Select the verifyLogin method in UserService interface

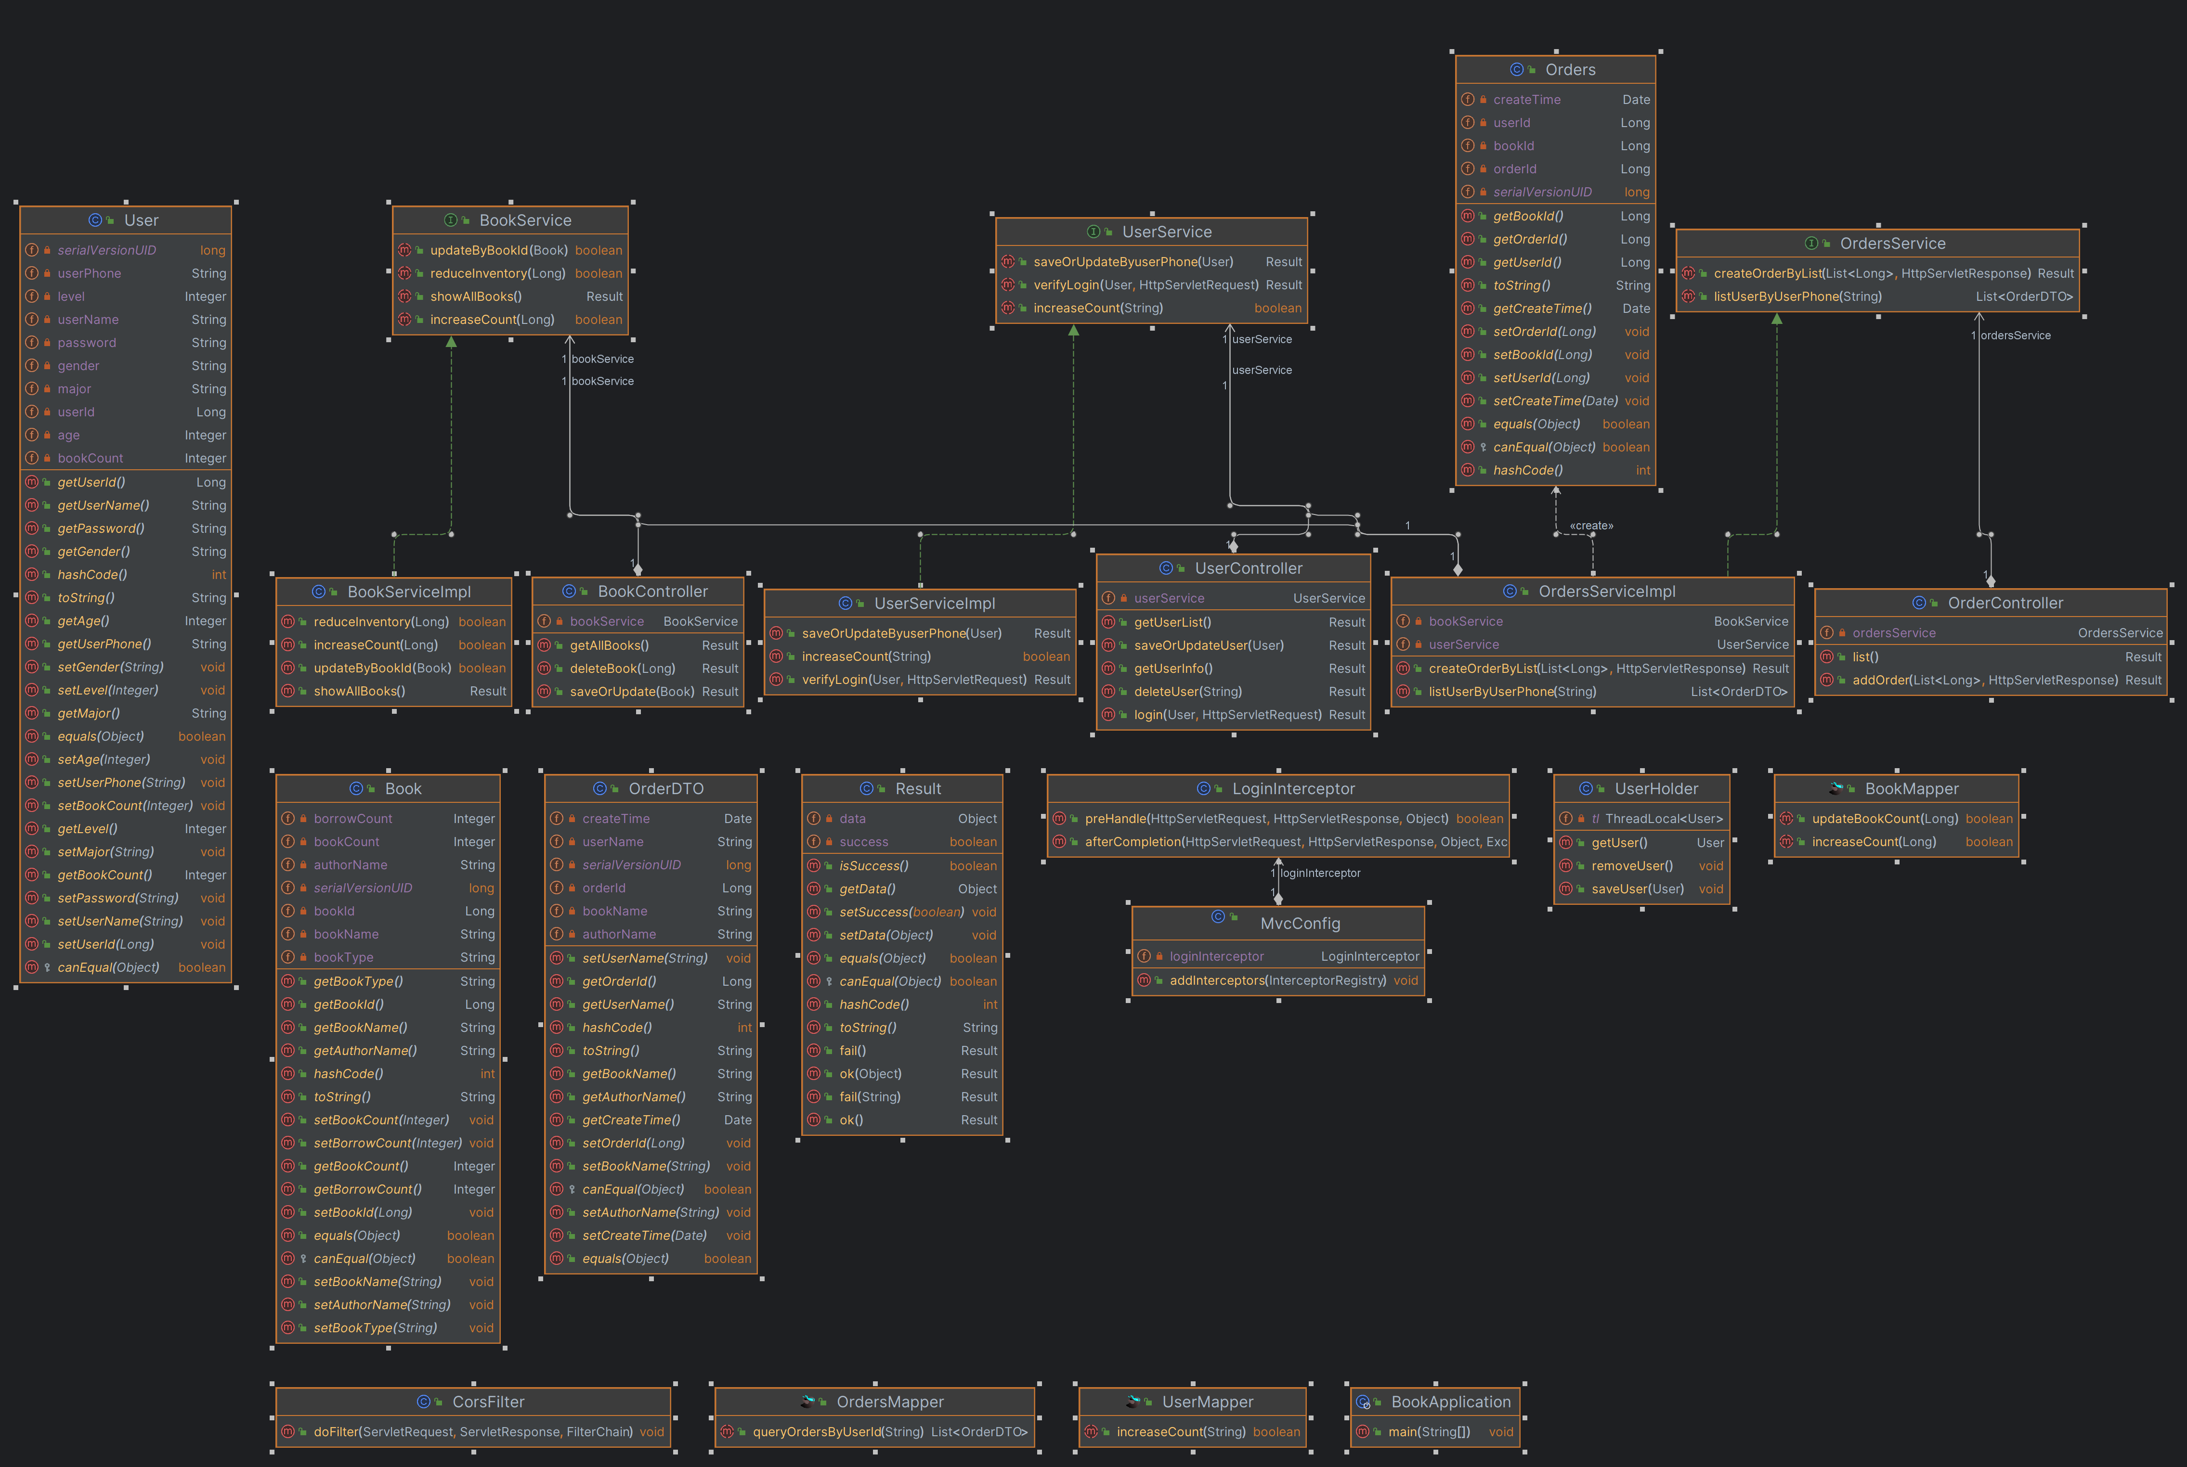(x=1145, y=285)
